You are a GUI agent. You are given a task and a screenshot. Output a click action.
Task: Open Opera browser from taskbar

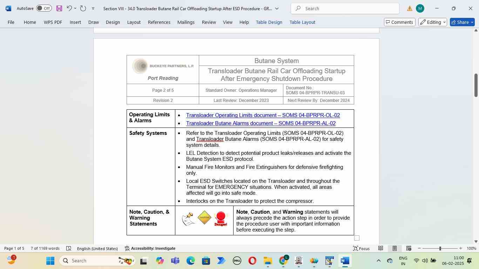252,261
